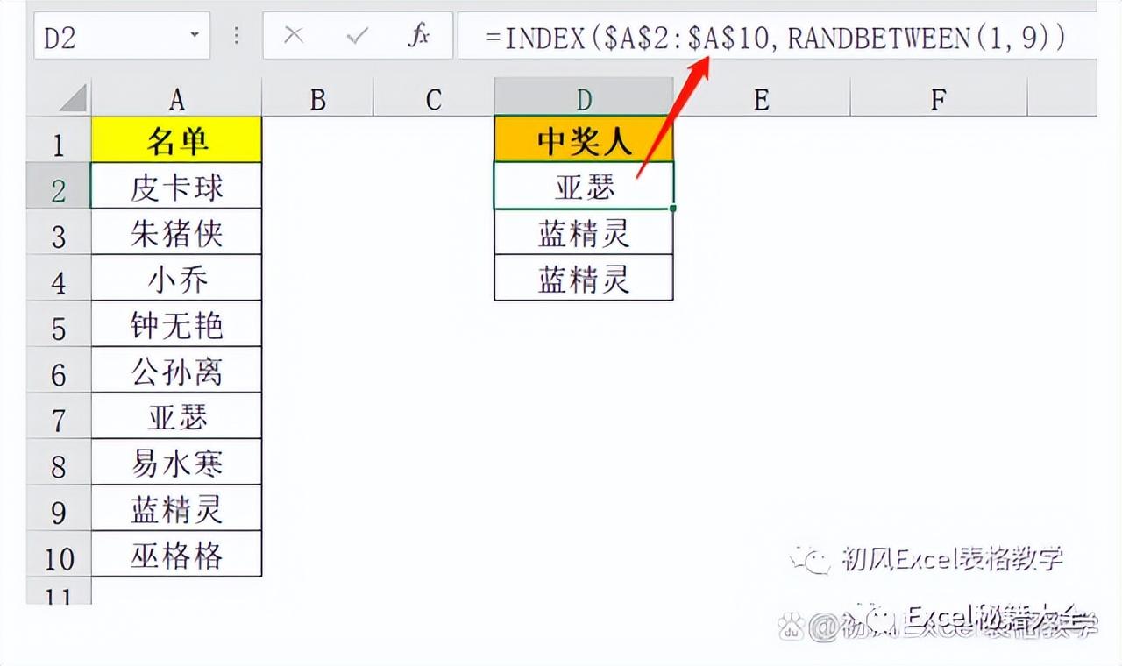
Task: Select column E header
Action: [x=761, y=100]
